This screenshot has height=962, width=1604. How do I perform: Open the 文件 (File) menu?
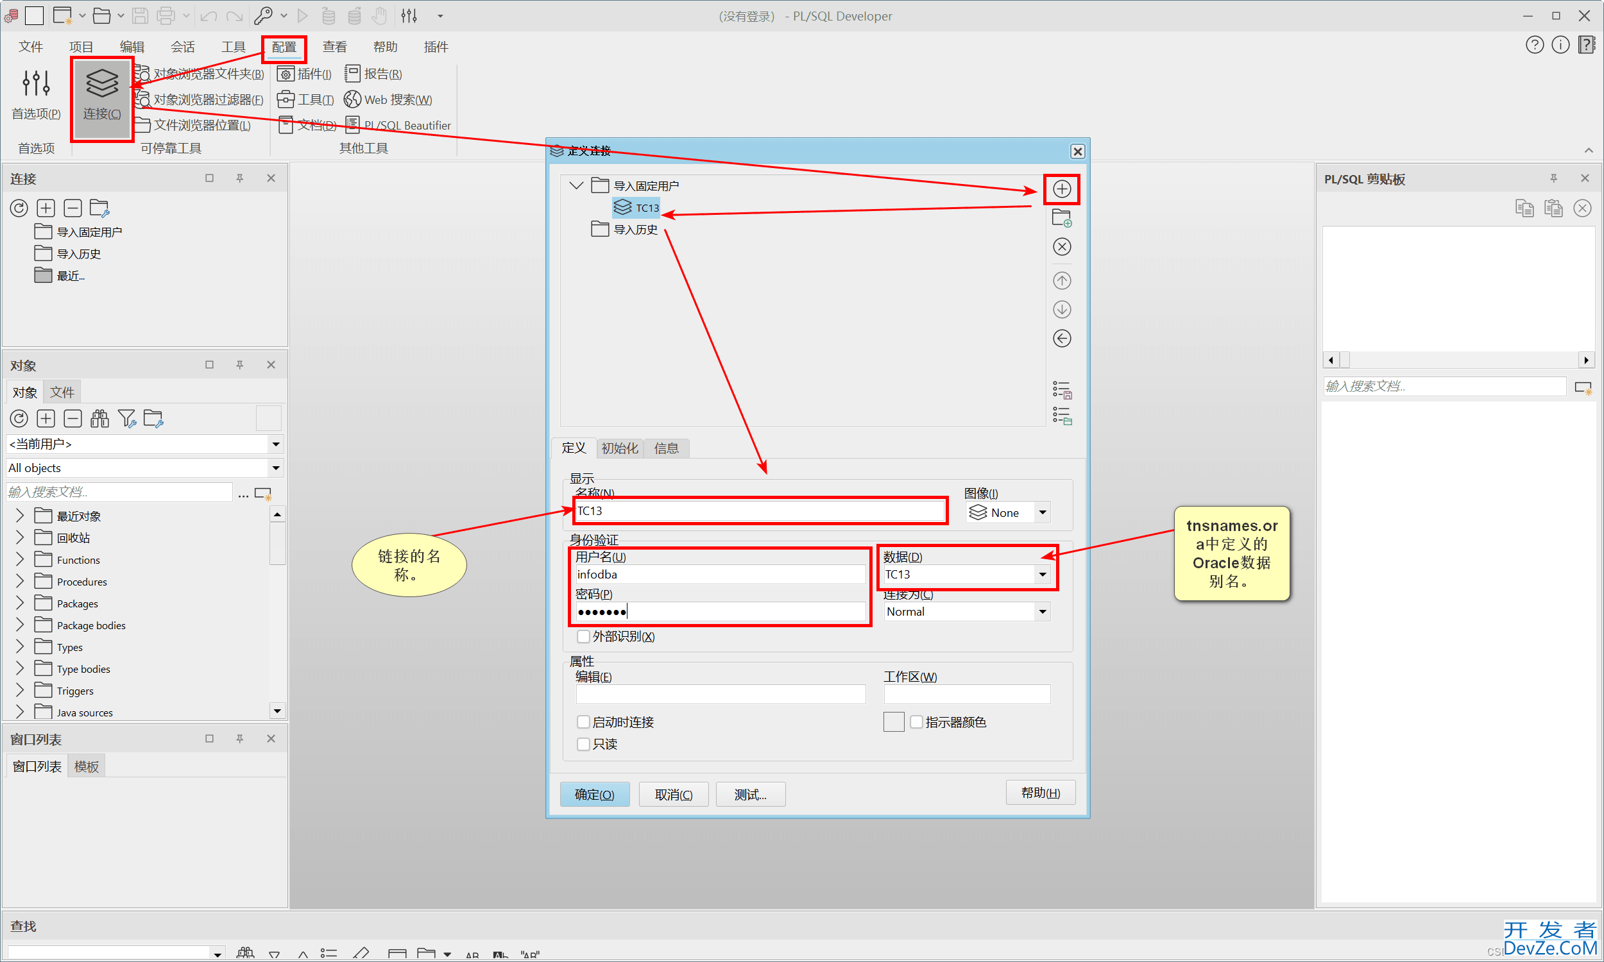tap(30, 47)
